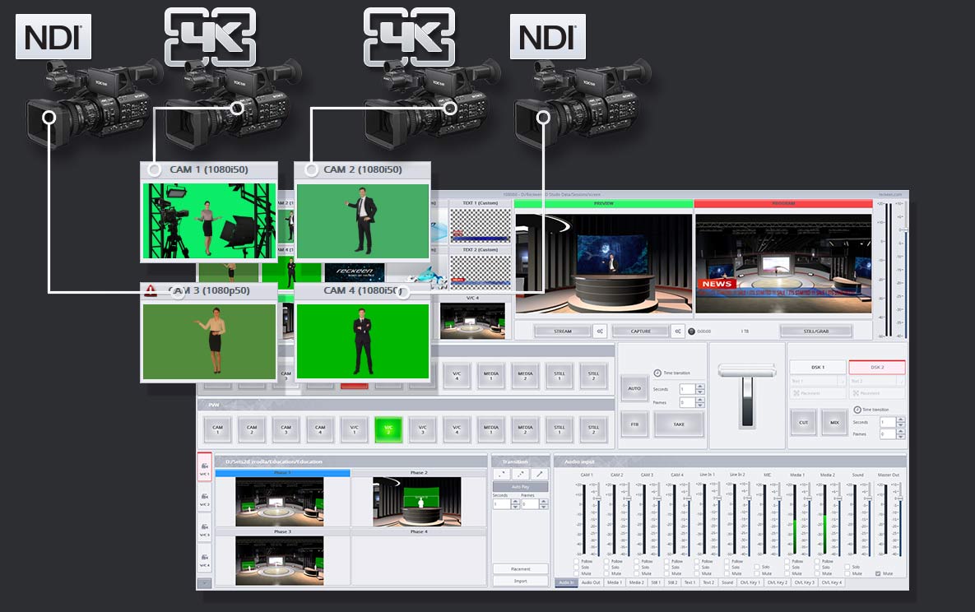
Task: Click the Time transition clock icon near AUTO
Action: pyautogui.click(x=658, y=373)
